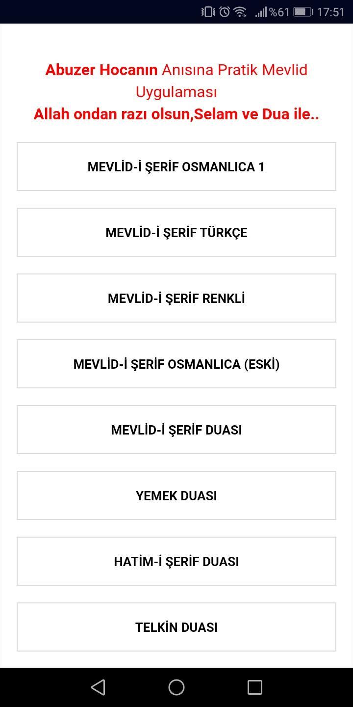Open the YEMEK DUASI entry
This screenshot has height=707, width=353.
(x=176, y=495)
